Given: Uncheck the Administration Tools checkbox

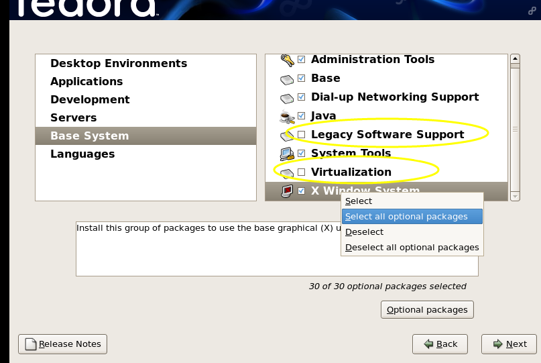Looking at the screenshot, I should pos(301,60).
